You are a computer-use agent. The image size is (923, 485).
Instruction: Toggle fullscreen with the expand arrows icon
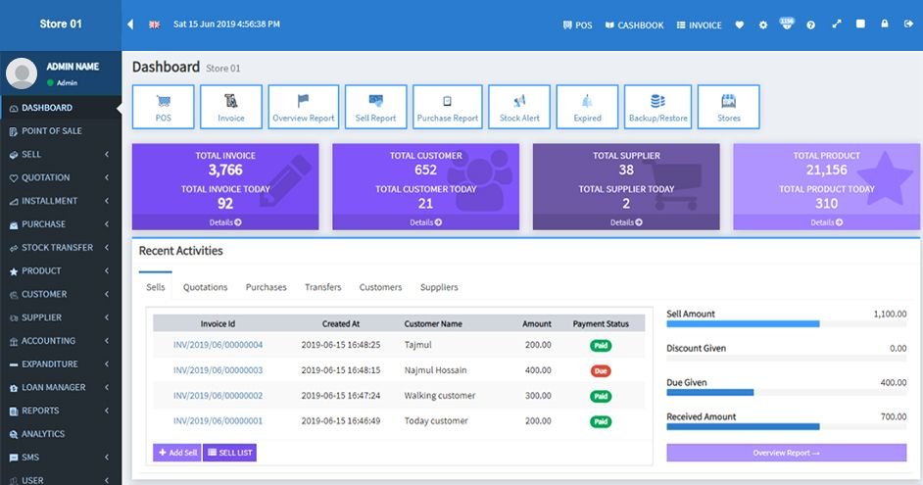point(836,24)
